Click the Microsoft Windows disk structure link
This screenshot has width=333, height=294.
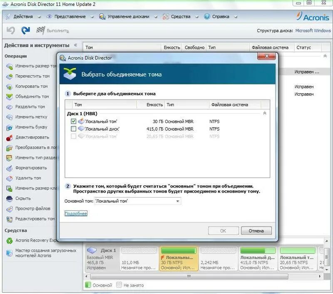coord(313,30)
